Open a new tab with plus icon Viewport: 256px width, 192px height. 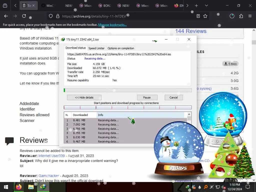click(x=196, y=6)
